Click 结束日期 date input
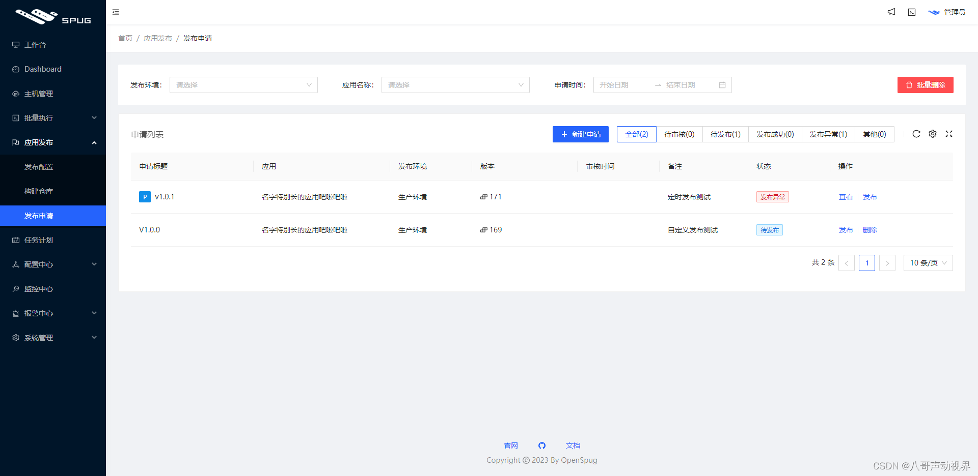The image size is (978, 476). 690,85
